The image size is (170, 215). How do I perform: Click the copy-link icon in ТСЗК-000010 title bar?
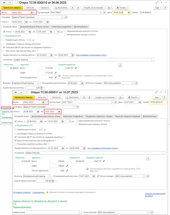pyautogui.click(x=157, y=3)
